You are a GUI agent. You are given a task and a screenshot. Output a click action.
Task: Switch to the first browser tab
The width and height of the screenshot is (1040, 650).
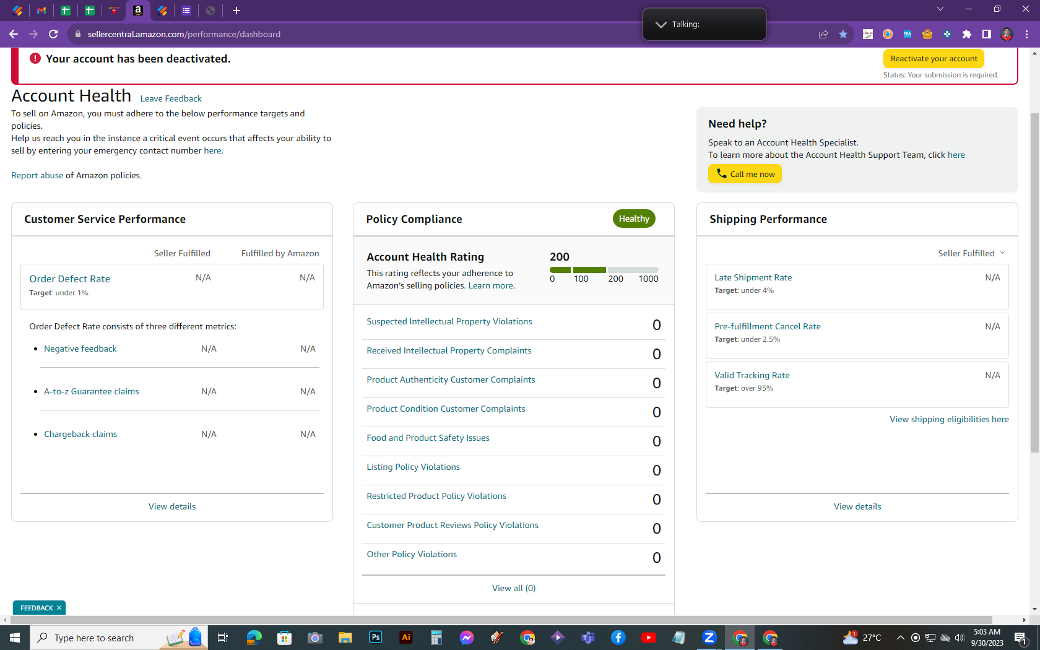pyautogui.click(x=17, y=11)
